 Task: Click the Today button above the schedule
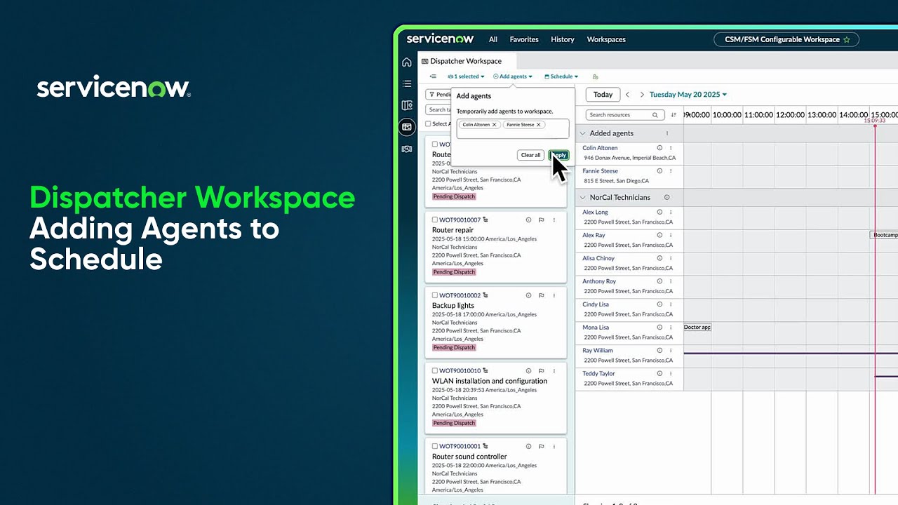[x=603, y=94]
